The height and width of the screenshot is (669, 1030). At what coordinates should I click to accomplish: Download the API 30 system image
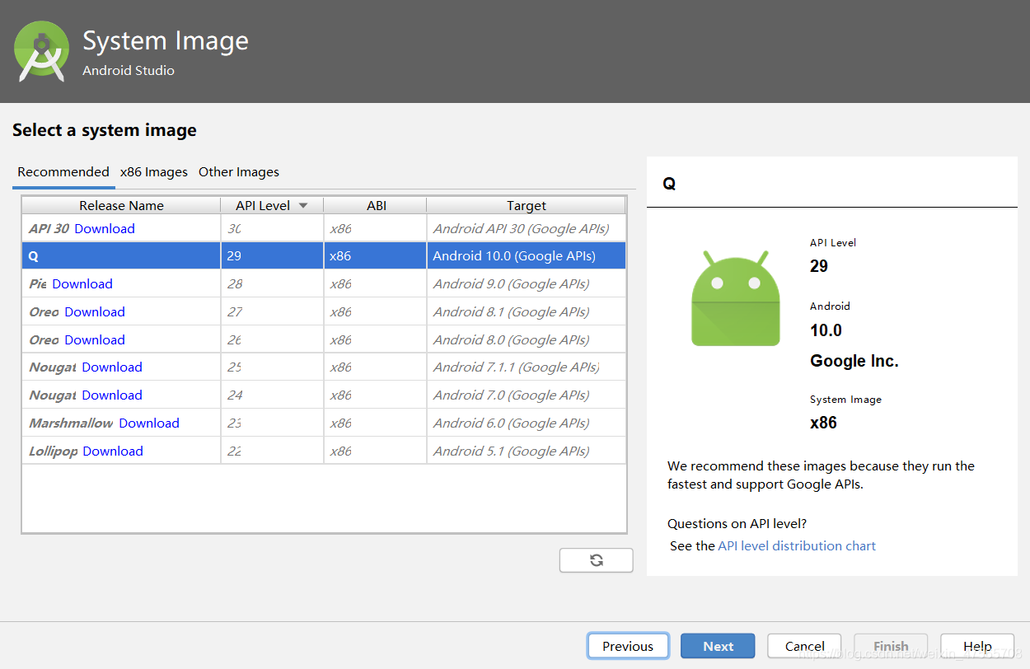pos(105,228)
